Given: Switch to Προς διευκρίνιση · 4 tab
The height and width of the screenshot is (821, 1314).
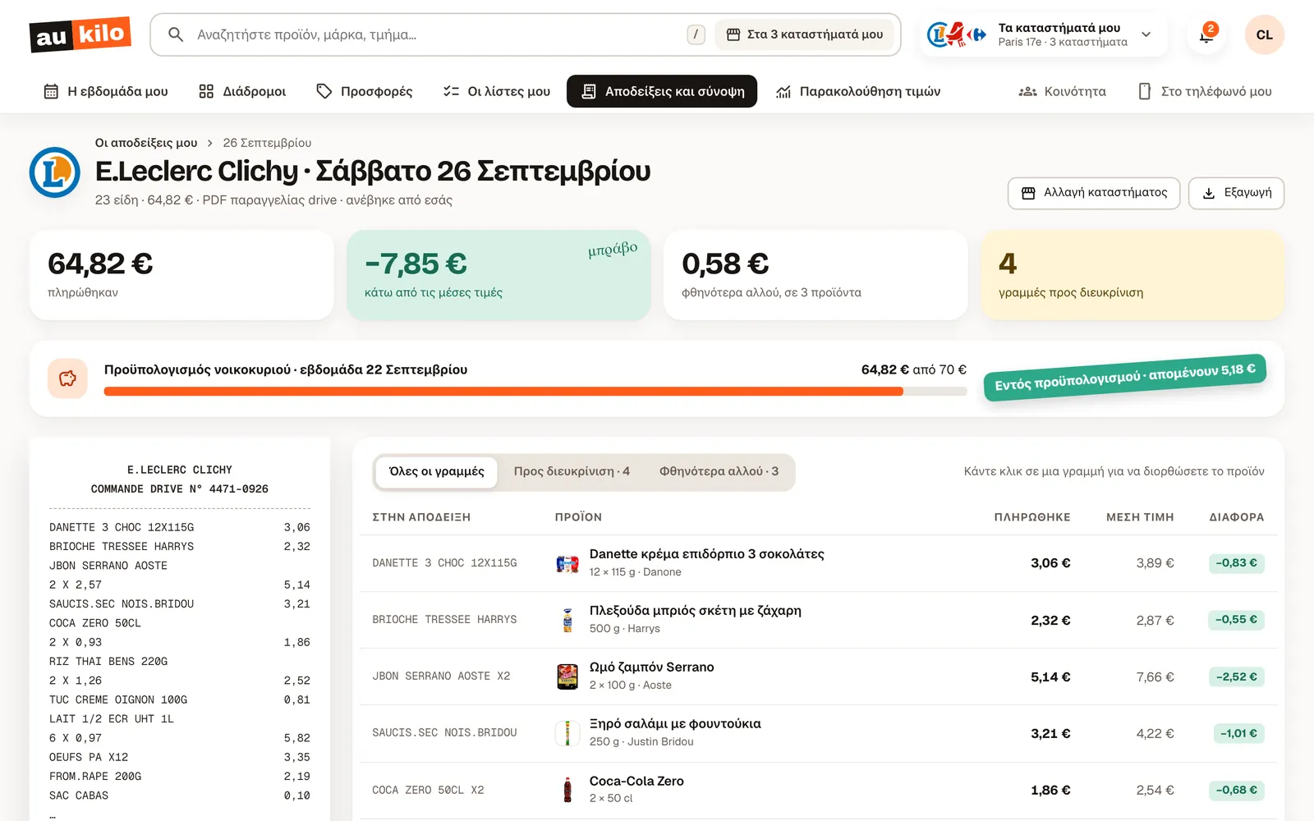Looking at the screenshot, I should tap(572, 472).
